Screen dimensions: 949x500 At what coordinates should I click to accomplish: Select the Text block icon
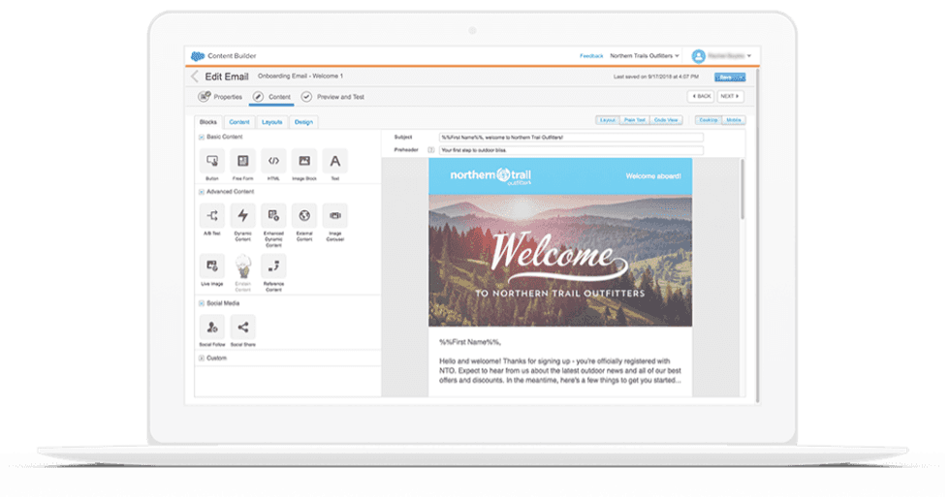[335, 161]
